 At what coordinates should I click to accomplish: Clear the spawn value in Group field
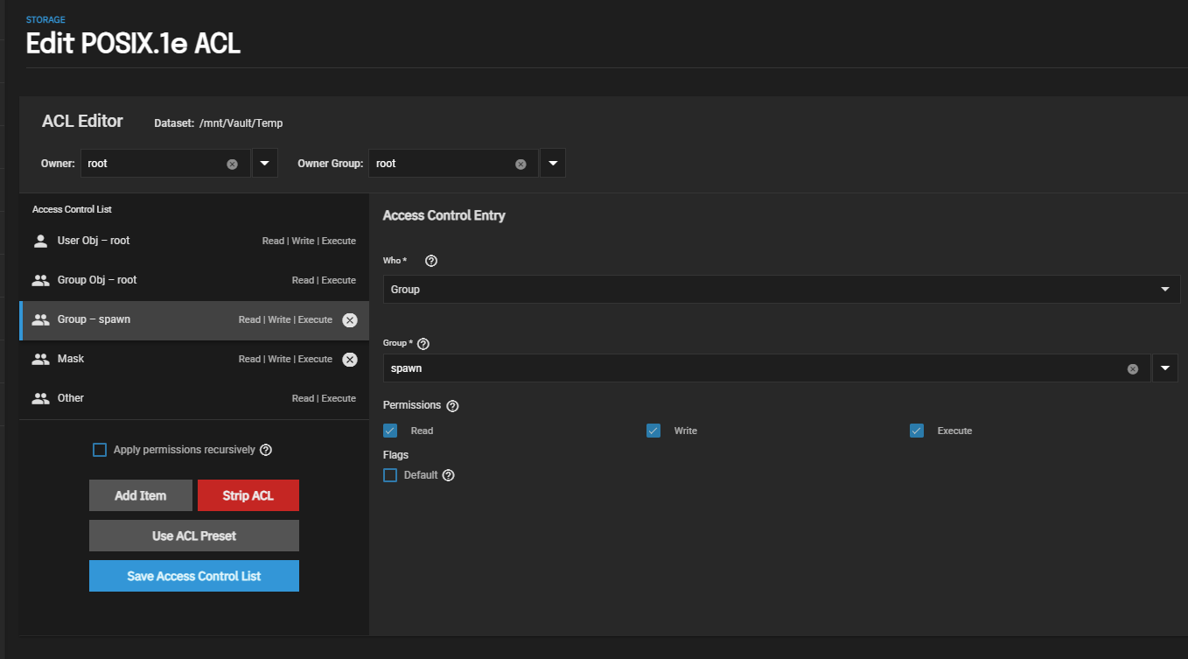(x=1133, y=368)
